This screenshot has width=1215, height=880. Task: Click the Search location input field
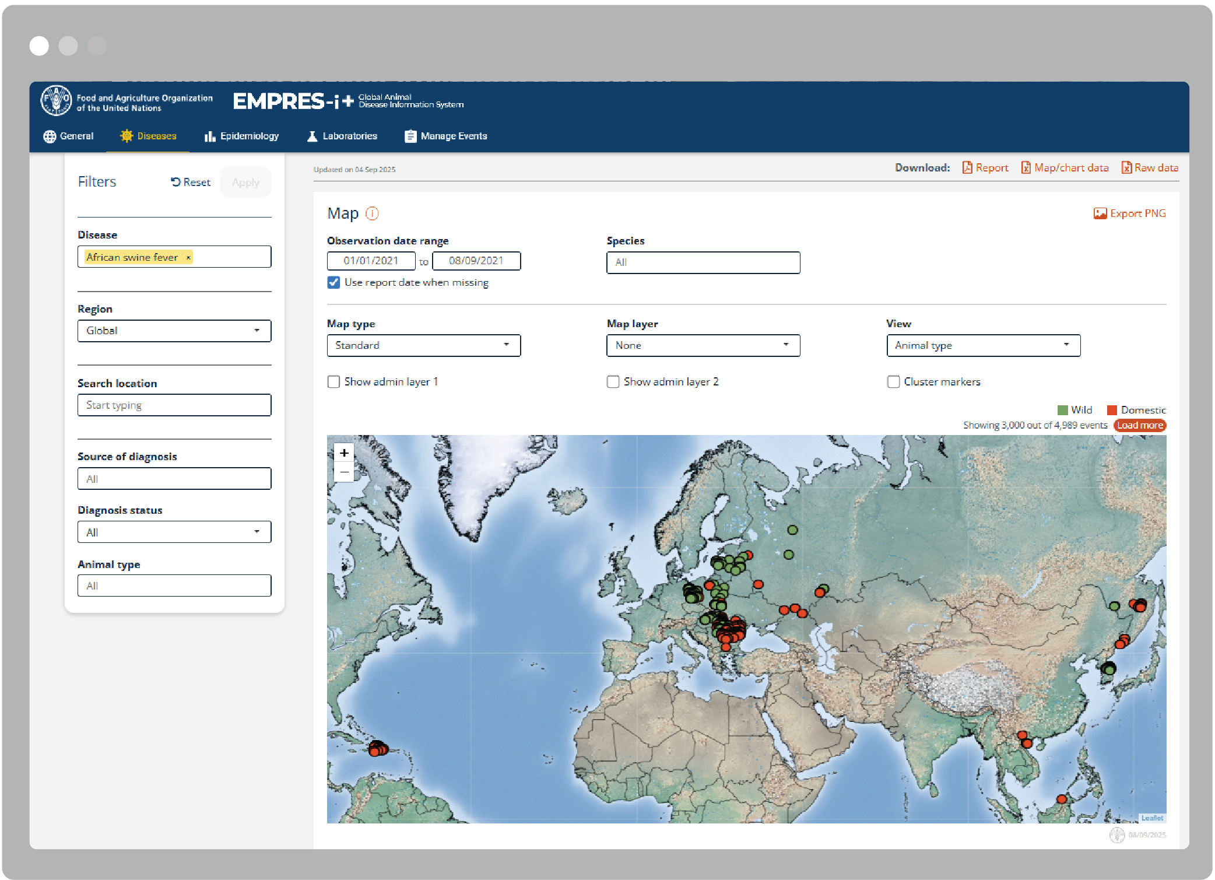click(x=174, y=405)
